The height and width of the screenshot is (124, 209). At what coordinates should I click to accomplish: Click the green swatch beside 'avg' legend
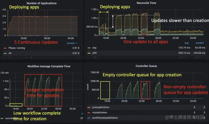(89, 48)
